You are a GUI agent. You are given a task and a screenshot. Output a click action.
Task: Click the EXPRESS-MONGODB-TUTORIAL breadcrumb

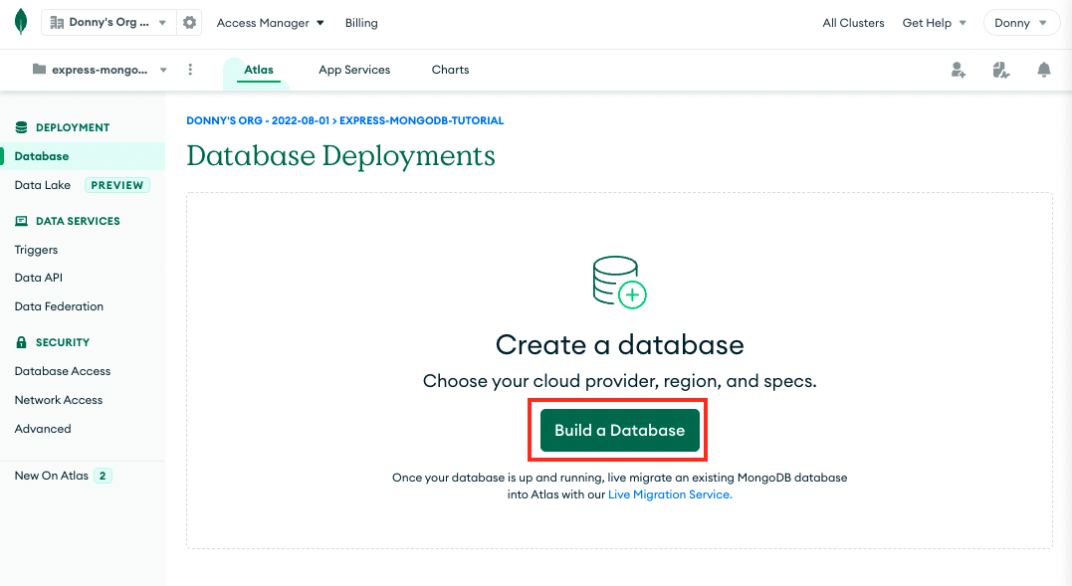(422, 120)
